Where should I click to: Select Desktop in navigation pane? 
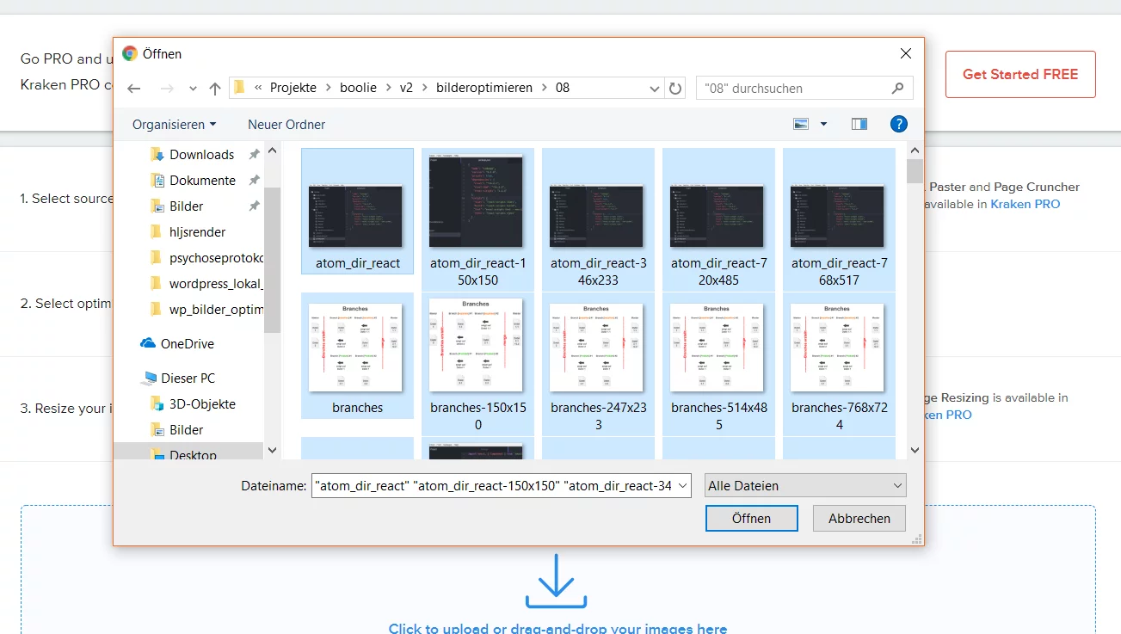pyautogui.click(x=193, y=454)
